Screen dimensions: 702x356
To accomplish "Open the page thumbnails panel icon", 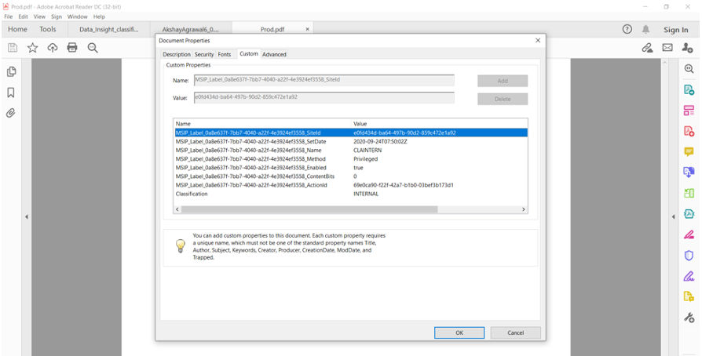I will point(11,71).
